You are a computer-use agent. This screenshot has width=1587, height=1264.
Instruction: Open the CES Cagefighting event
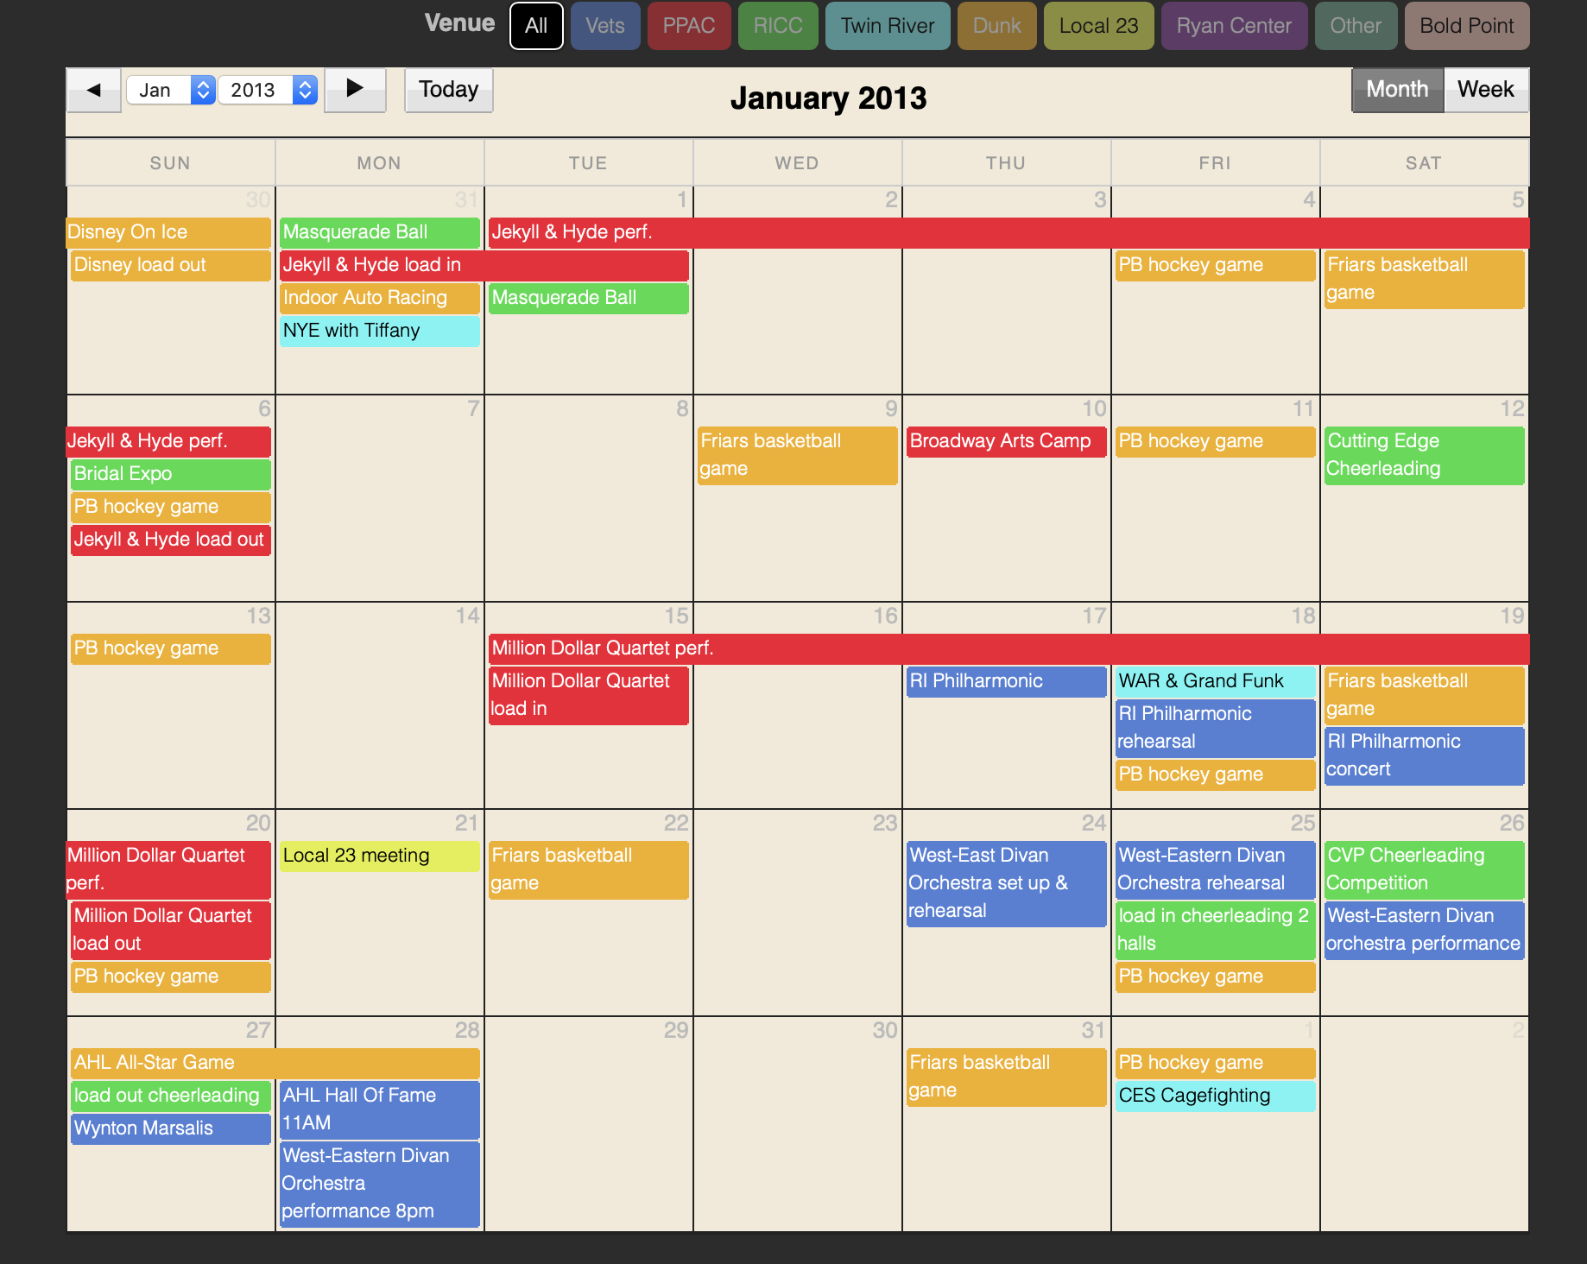tap(1215, 1096)
